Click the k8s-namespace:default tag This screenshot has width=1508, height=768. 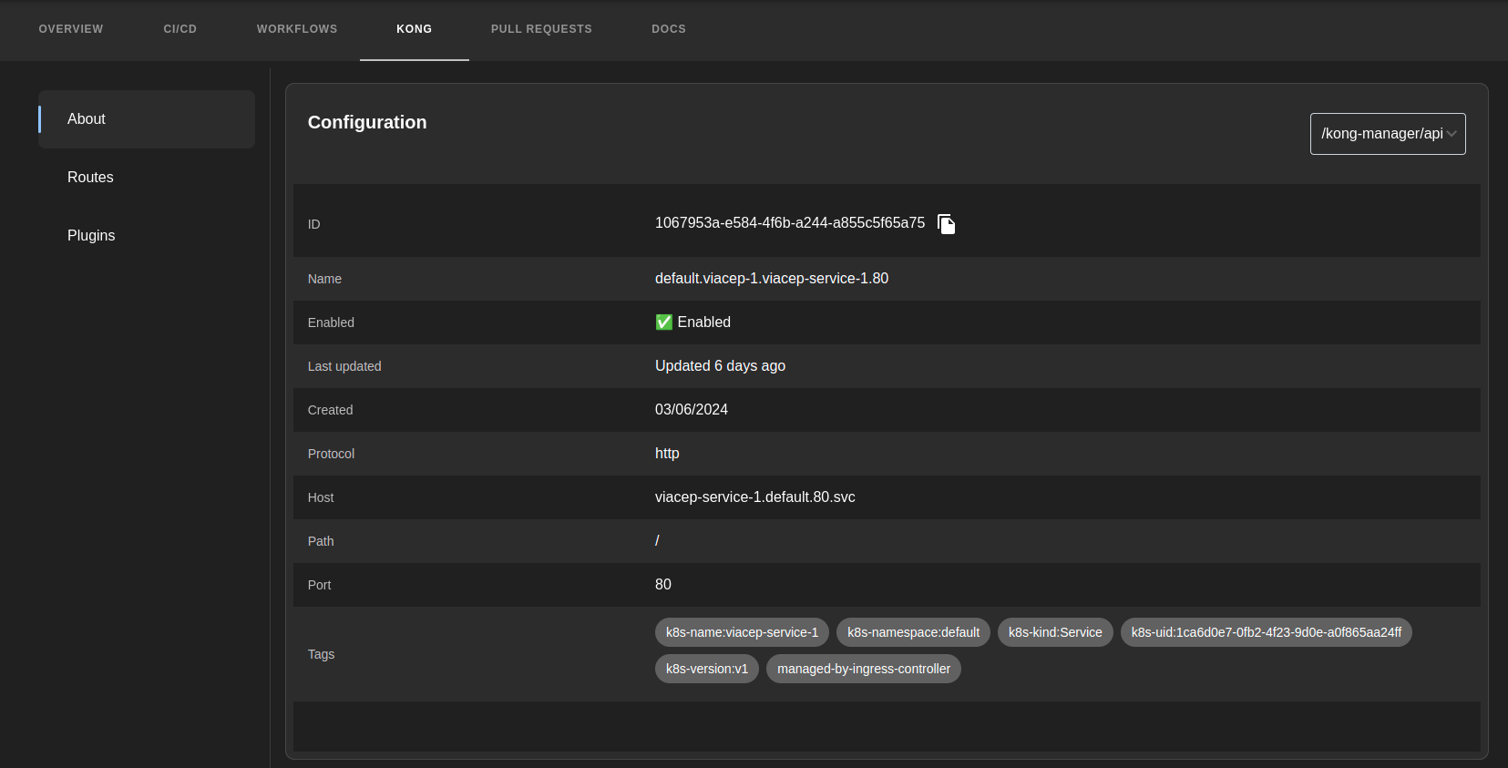pos(913,632)
